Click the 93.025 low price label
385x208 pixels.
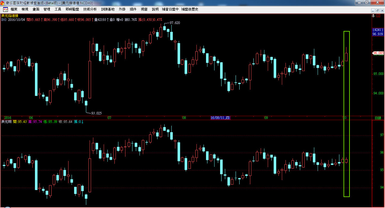pos(96,113)
